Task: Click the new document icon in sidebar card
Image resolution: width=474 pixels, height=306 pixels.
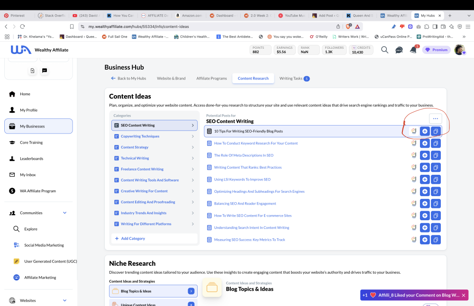Action: pos(32,71)
